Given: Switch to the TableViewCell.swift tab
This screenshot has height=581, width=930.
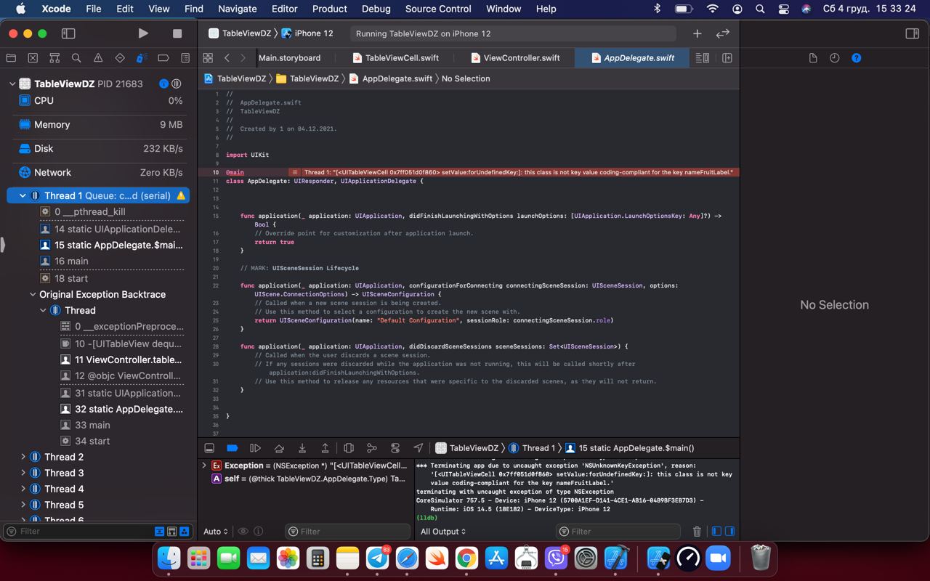Looking at the screenshot, I should [x=396, y=58].
